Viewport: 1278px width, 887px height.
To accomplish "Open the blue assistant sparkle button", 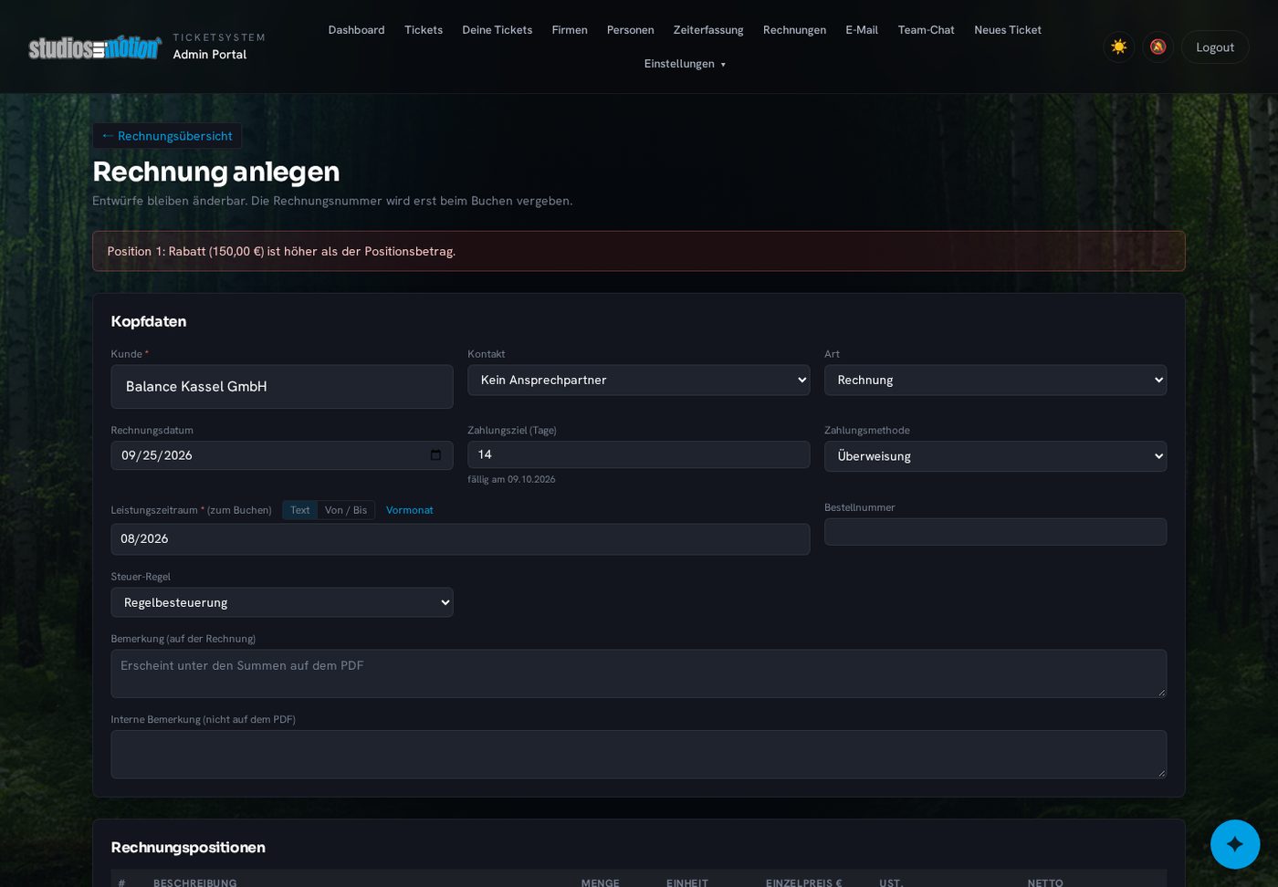I will [1235, 844].
